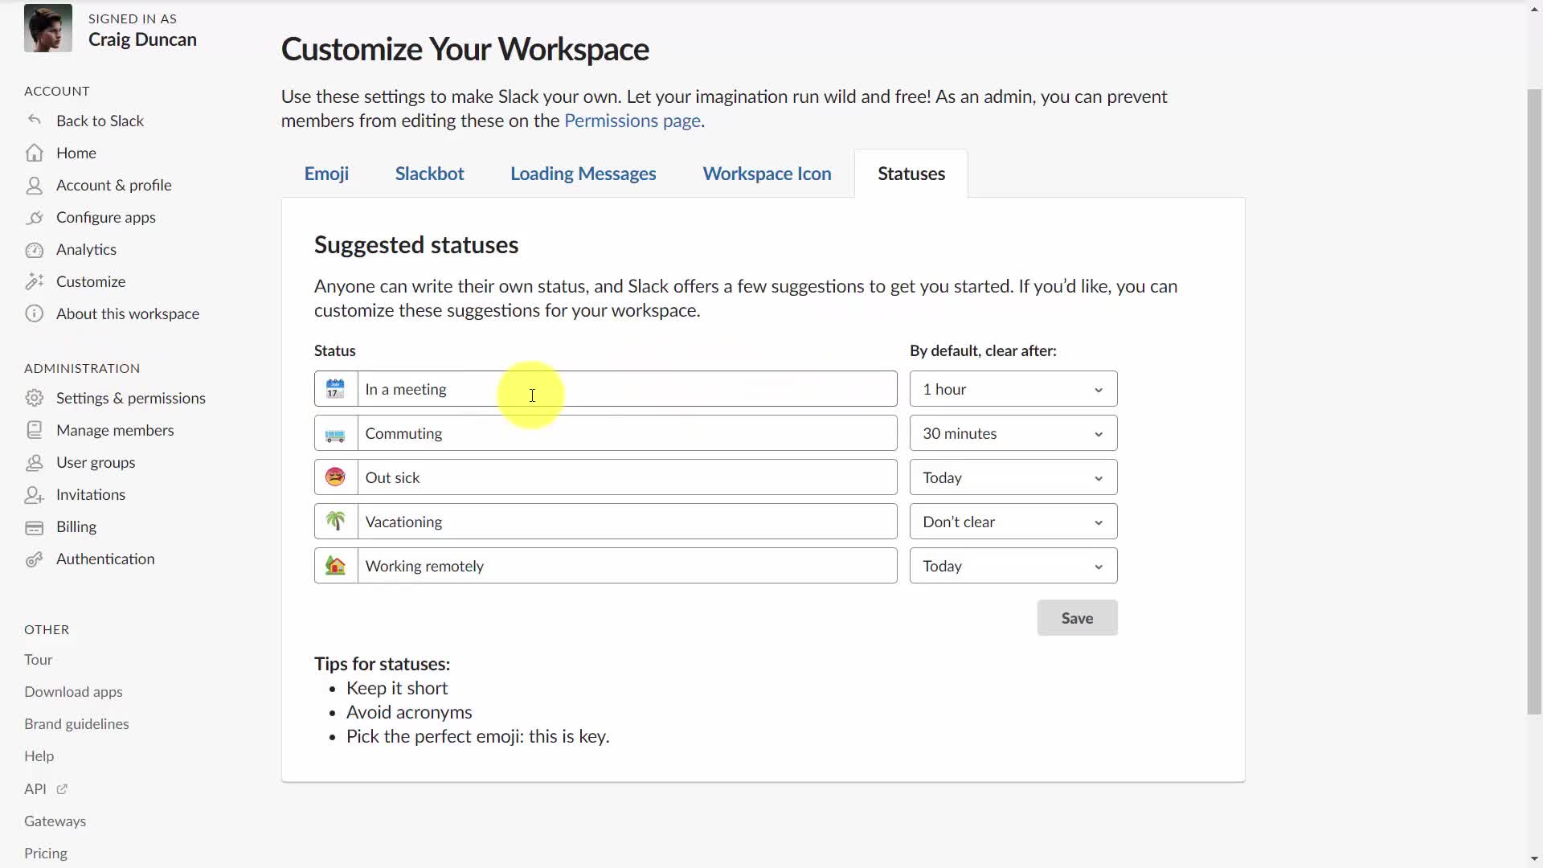Go Back to Slack

(100, 121)
